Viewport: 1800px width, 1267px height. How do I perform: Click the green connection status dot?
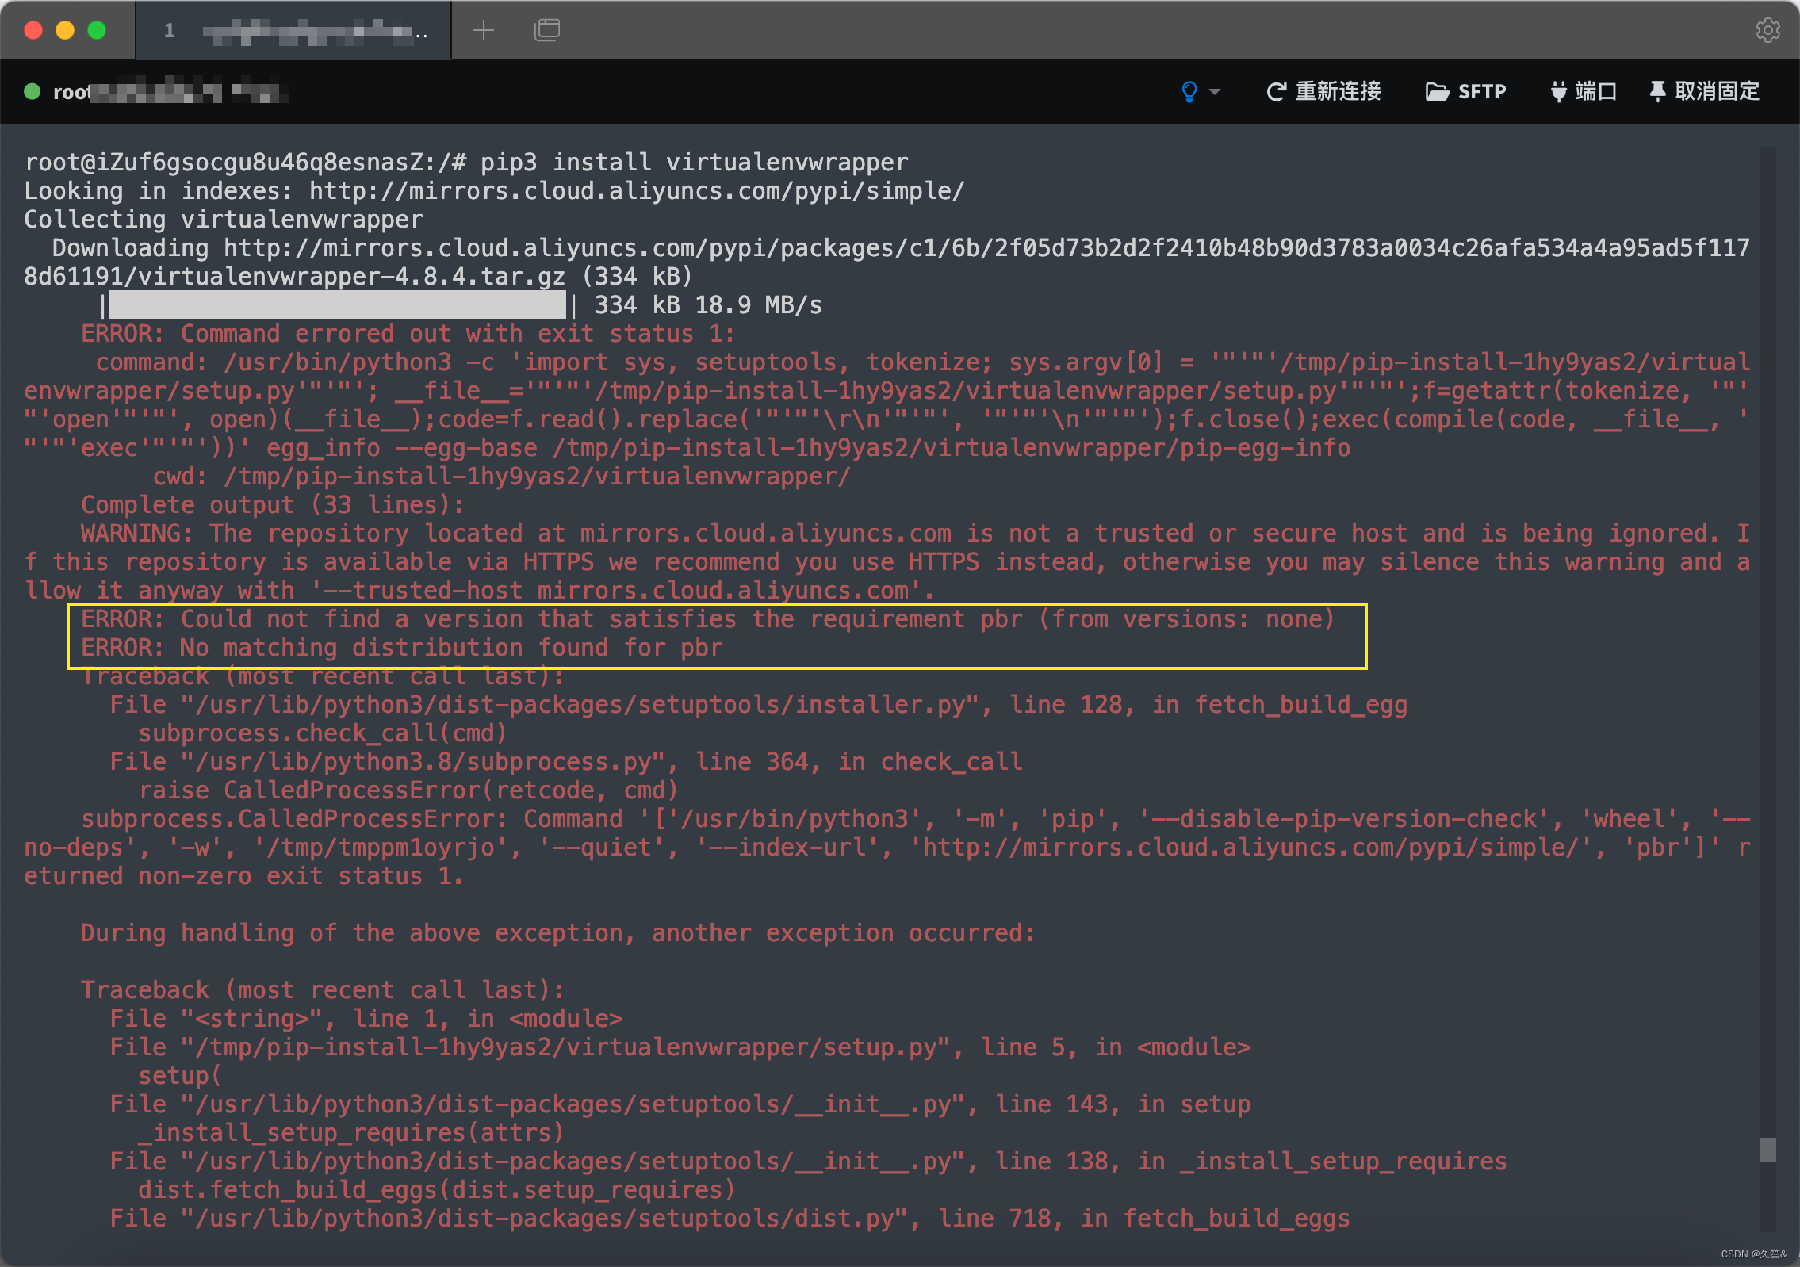click(33, 91)
